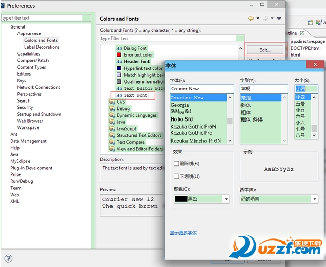Click the 显示更多字体 link

coord(183,233)
